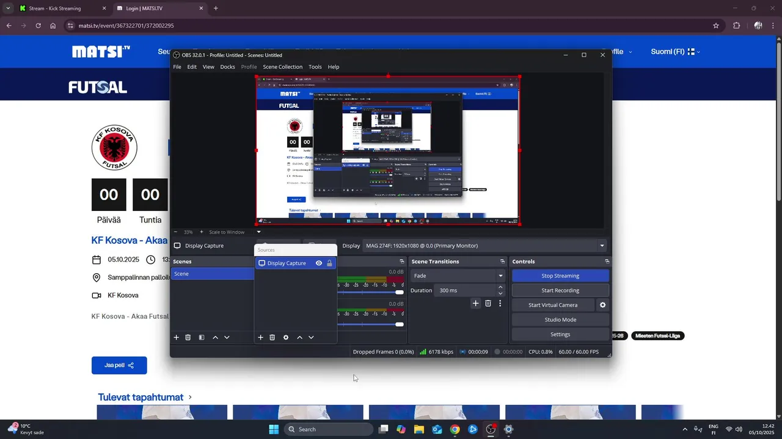Open the preview Scale to Window dropdown
This screenshot has width=782, height=439.
pyautogui.click(x=258, y=232)
